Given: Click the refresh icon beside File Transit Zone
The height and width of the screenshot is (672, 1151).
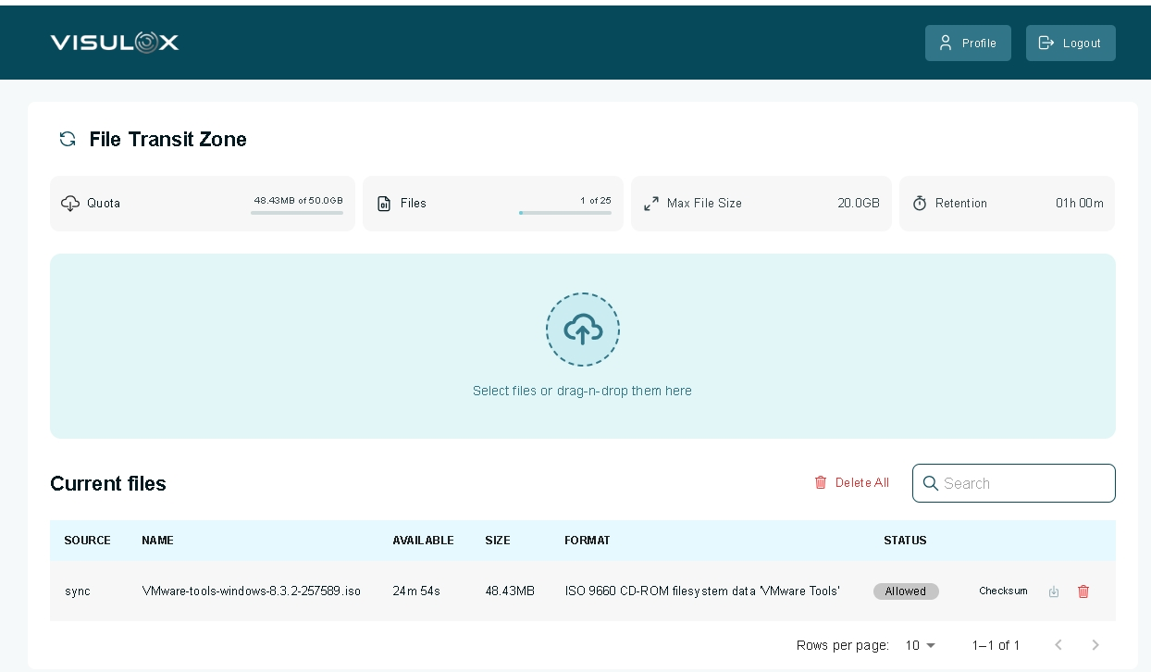Looking at the screenshot, I should [x=68, y=139].
